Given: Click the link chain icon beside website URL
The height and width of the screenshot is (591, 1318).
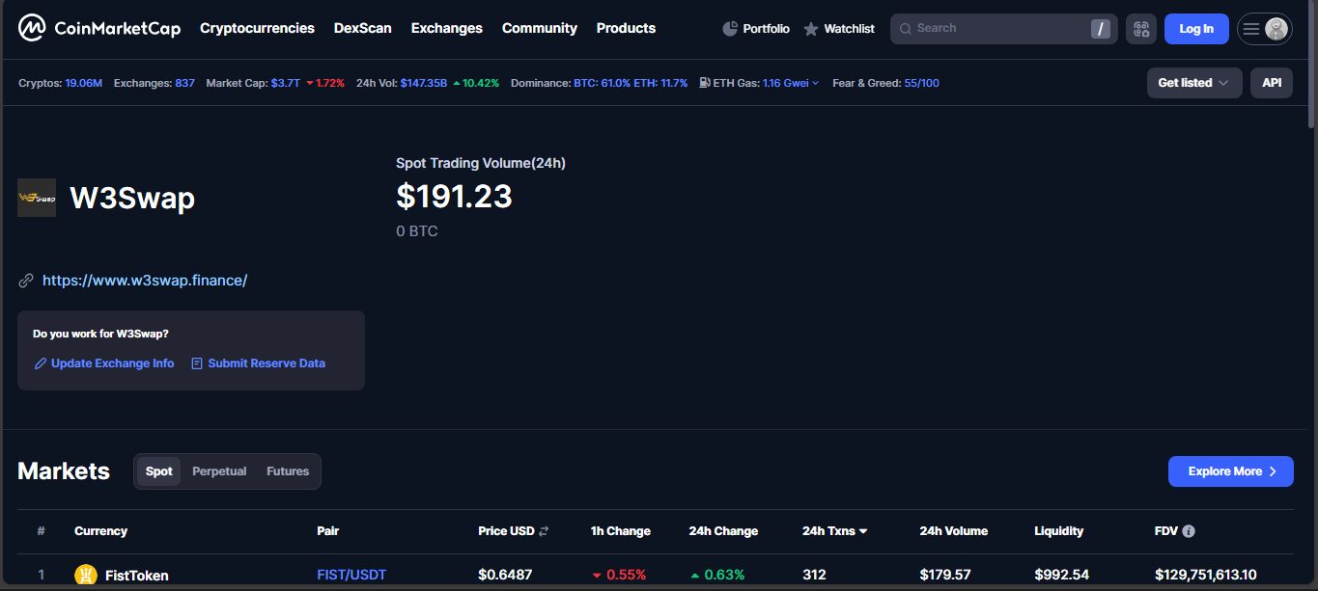Looking at the screenshot, I should tap(26, 281).
